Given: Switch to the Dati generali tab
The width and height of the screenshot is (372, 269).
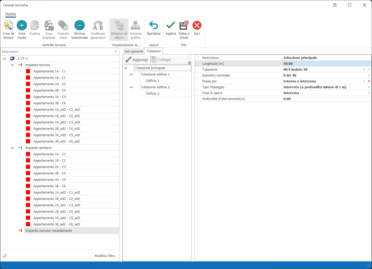Looking at the screenshot, I should tap(134, 51).
